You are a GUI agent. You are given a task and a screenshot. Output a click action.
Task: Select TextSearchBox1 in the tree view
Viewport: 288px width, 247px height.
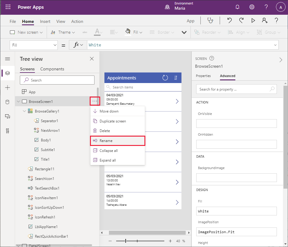tap(47, 188)
